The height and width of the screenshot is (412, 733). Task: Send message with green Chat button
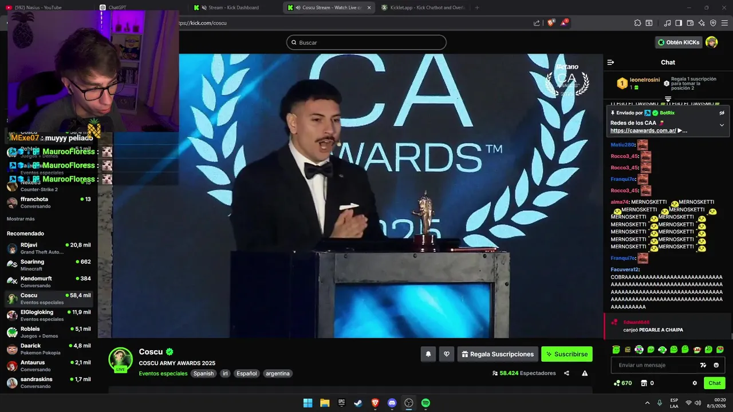715,383
